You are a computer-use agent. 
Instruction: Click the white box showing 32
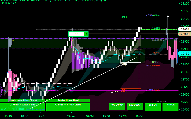click(76, 34)
